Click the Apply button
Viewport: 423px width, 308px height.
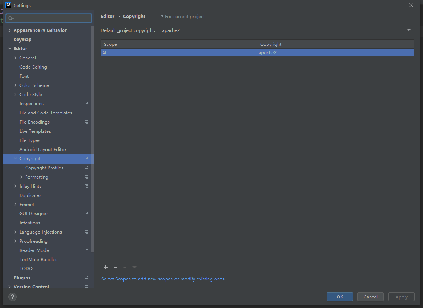pyautogui.click(x=401, y=297)
